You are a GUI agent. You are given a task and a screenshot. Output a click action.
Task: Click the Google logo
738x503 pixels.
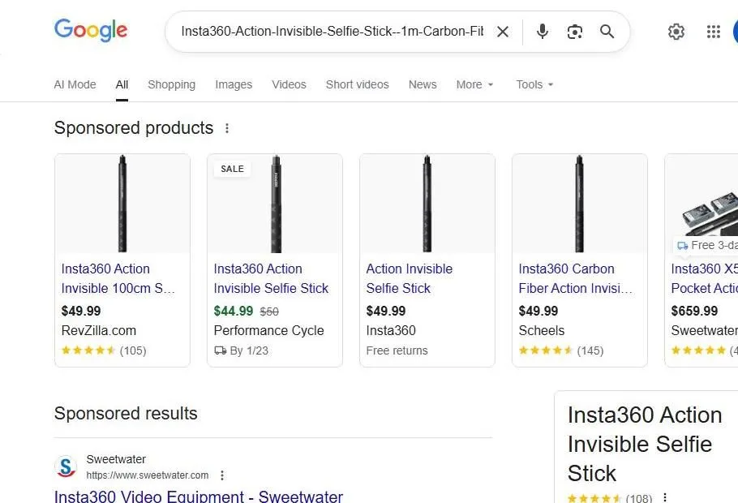point(90,31)
